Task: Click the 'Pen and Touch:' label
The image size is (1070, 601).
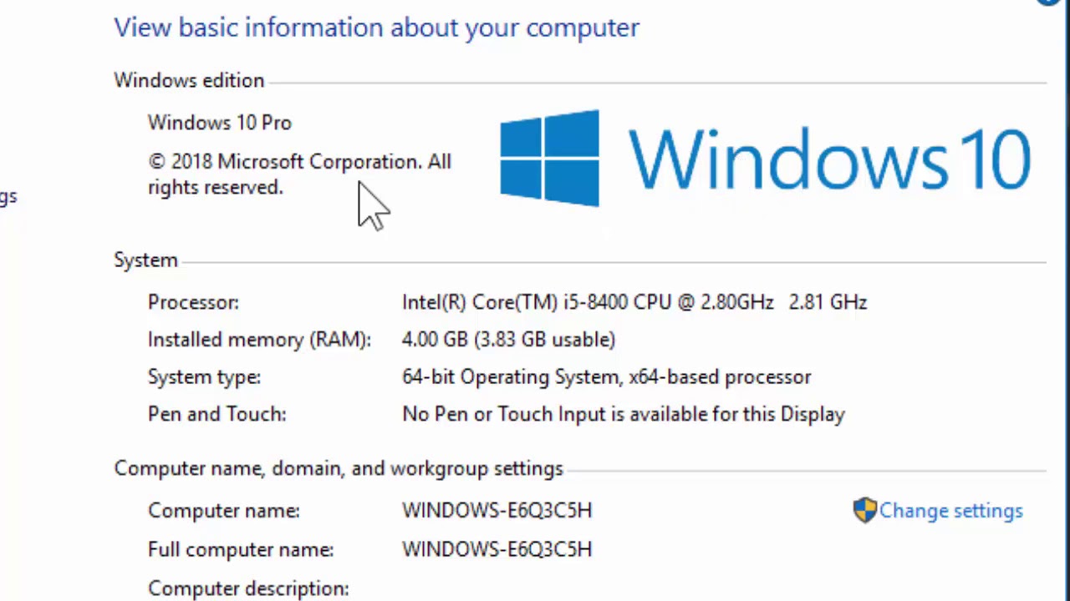Action: click(x=217, y=415)
